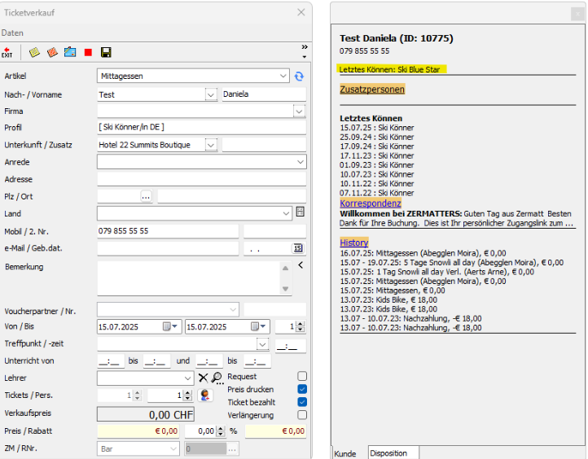Open the teacher search magnifier icon
Image resolution: width=588 pixels, height=459 pixels.
pos(217,378)
